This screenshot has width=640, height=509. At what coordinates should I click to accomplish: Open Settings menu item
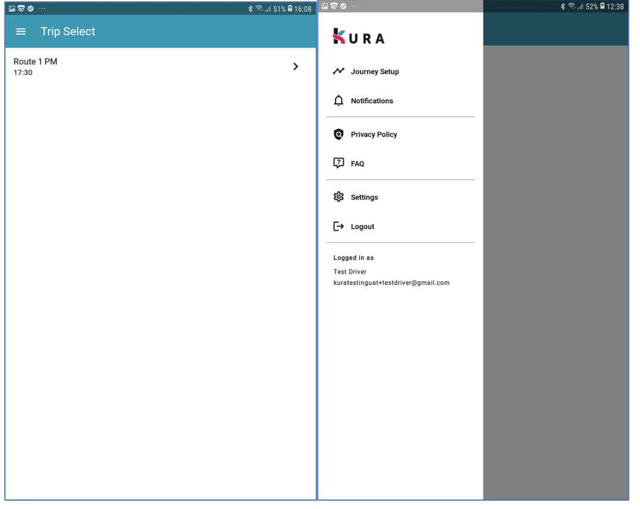tap(400, 197)
